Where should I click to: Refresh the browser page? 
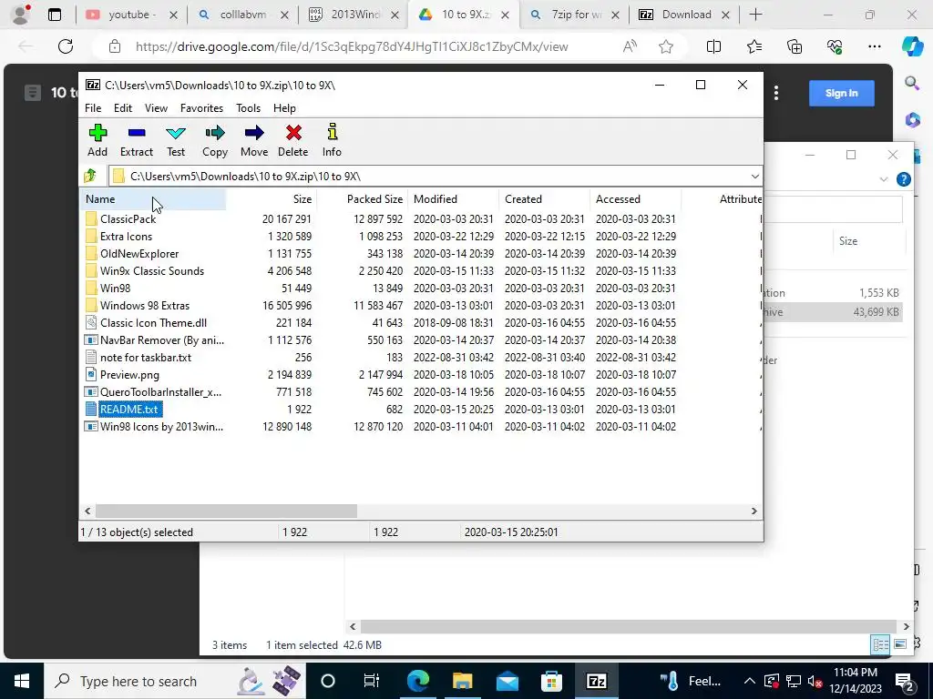(x=66, y=46)
